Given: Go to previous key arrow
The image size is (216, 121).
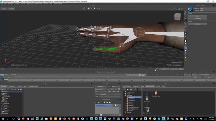Looking at the screenshot, I should (108, 89).
